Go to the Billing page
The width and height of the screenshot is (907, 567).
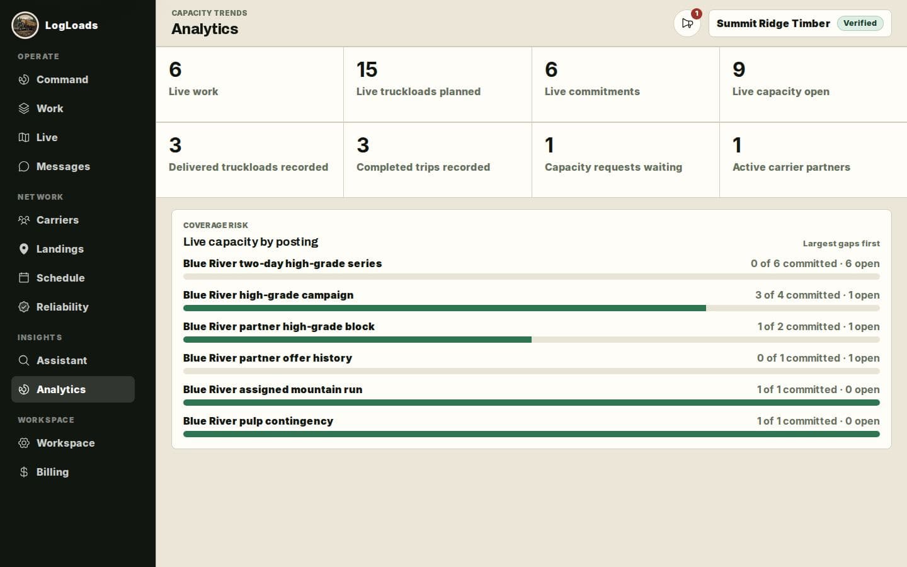coord(73,472)
